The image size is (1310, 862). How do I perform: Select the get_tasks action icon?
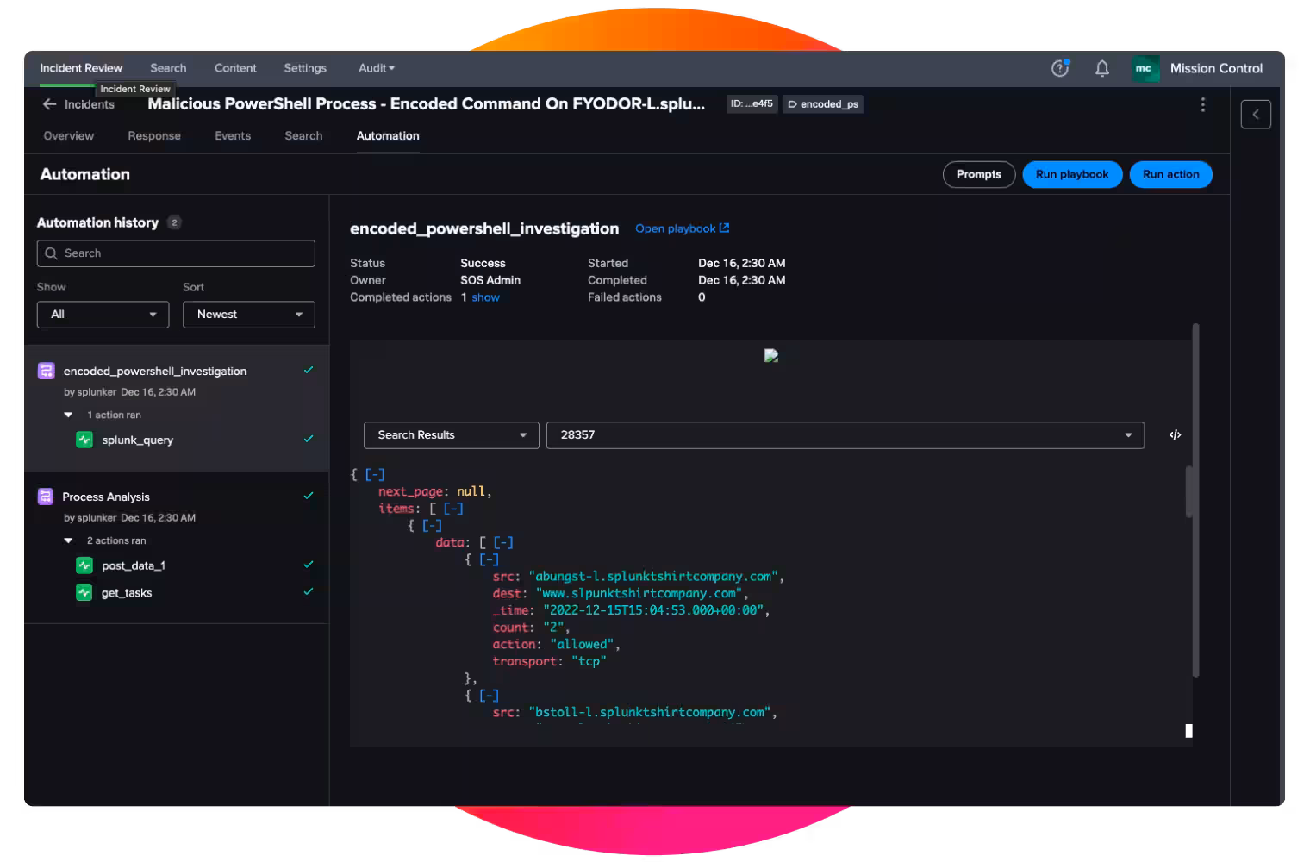84,593
